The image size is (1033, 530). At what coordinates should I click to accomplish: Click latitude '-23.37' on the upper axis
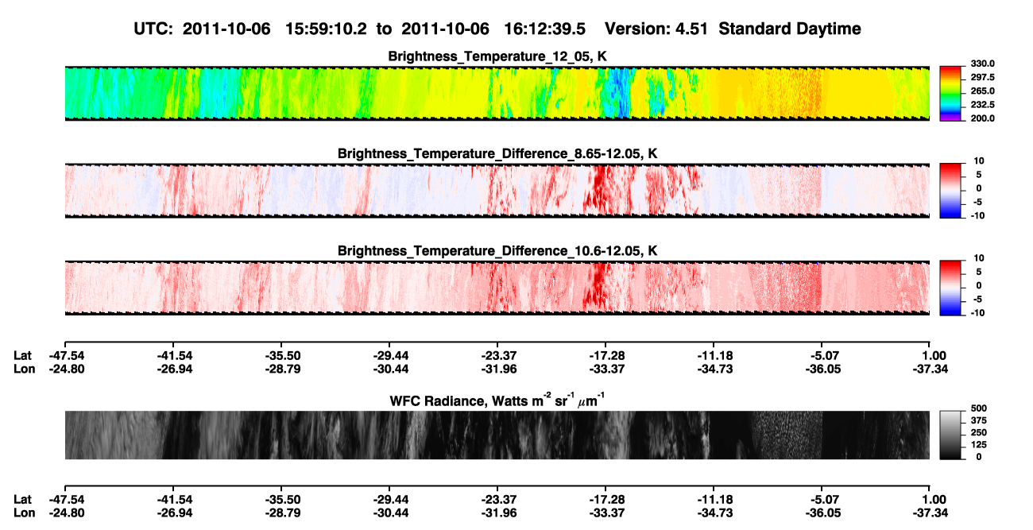497,355
